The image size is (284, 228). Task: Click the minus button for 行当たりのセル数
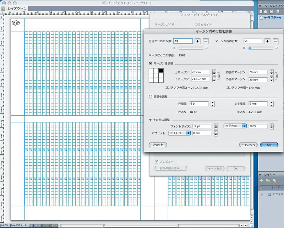pos(206,41)
